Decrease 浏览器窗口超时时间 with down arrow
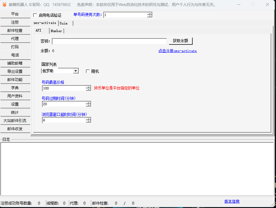The height and width of the screenshot is (208, 276). (x=88, y=121)
